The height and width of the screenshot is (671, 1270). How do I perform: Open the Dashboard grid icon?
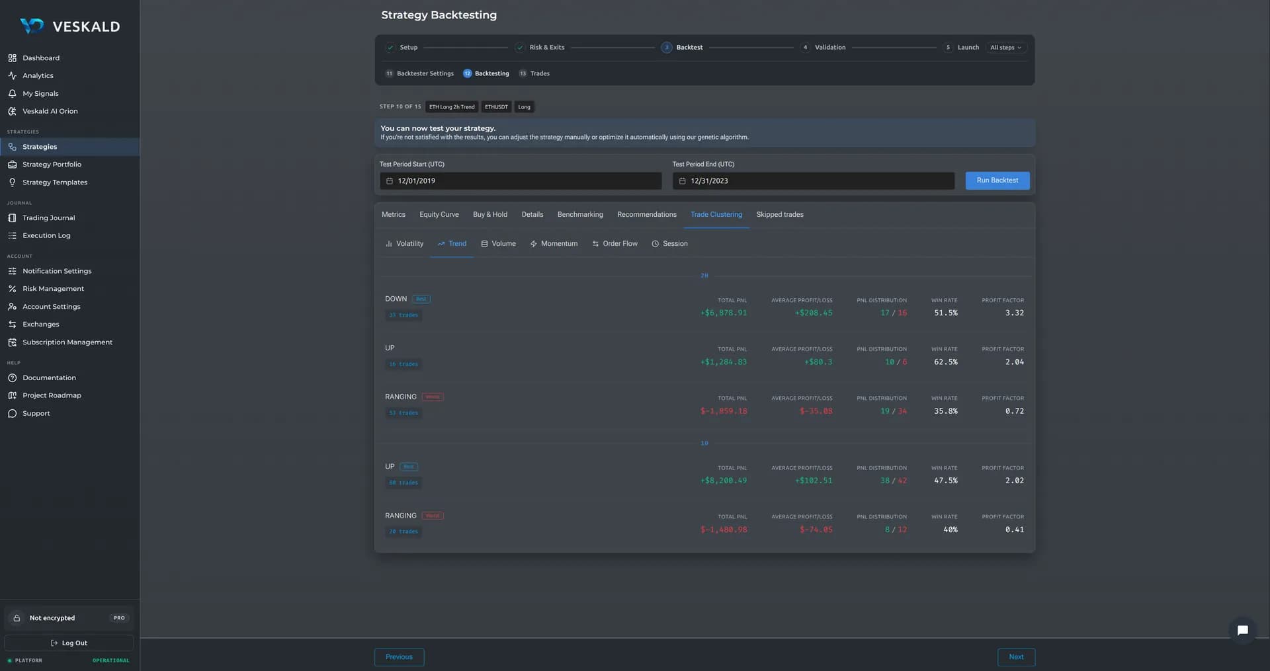point(12,58)
